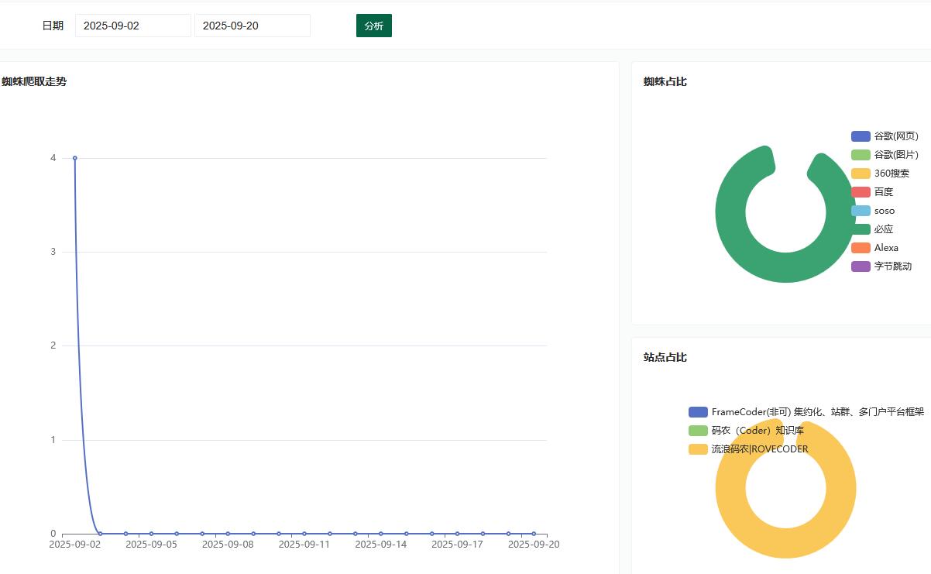Click x-axis label 2025-09-20
Image resolution: width=931 pixels, height=574 pixels.
coord(534,545)
